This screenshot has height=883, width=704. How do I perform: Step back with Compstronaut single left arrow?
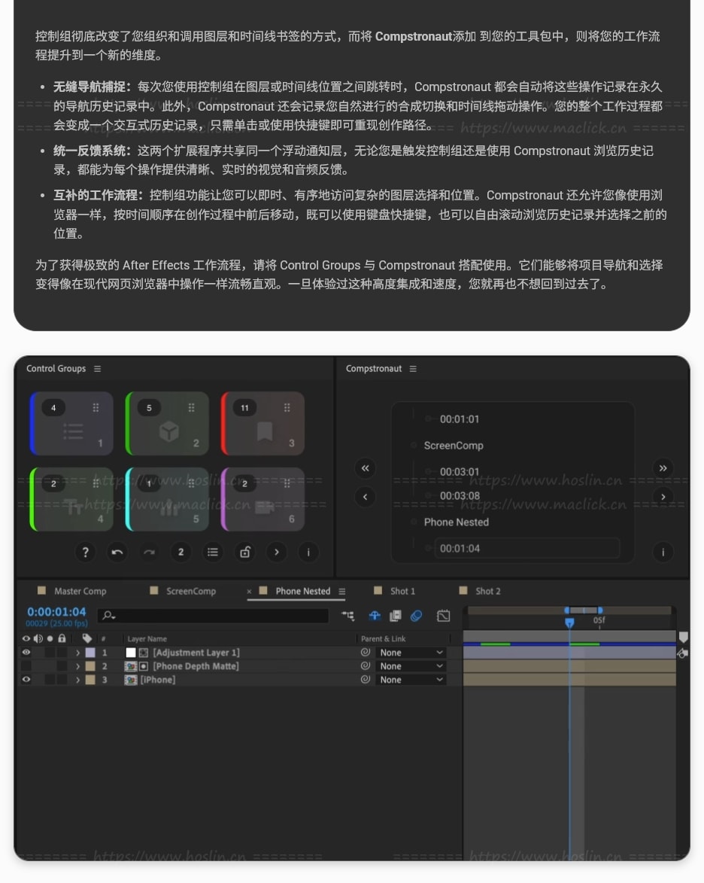click(x=366, y=497)
